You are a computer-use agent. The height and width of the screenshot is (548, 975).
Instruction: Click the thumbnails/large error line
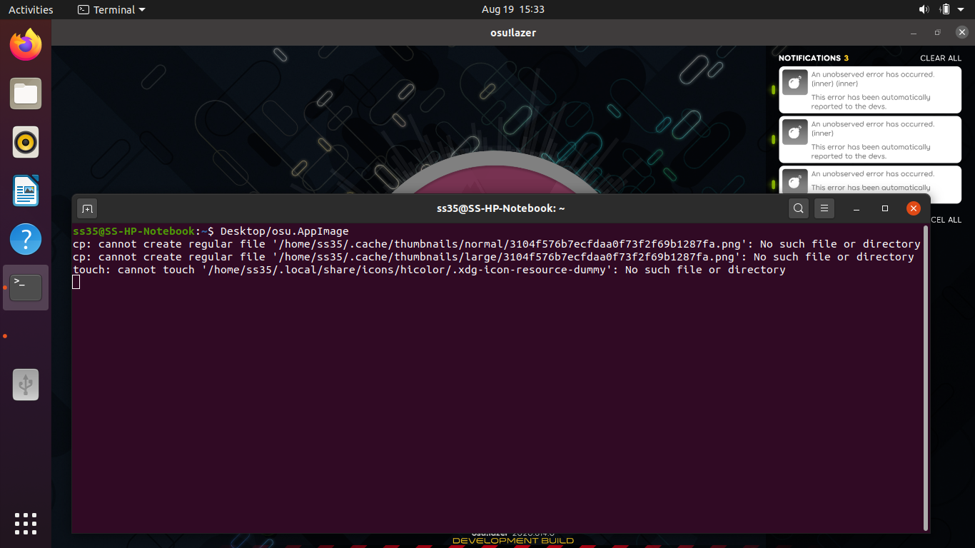tap(493, 257)
